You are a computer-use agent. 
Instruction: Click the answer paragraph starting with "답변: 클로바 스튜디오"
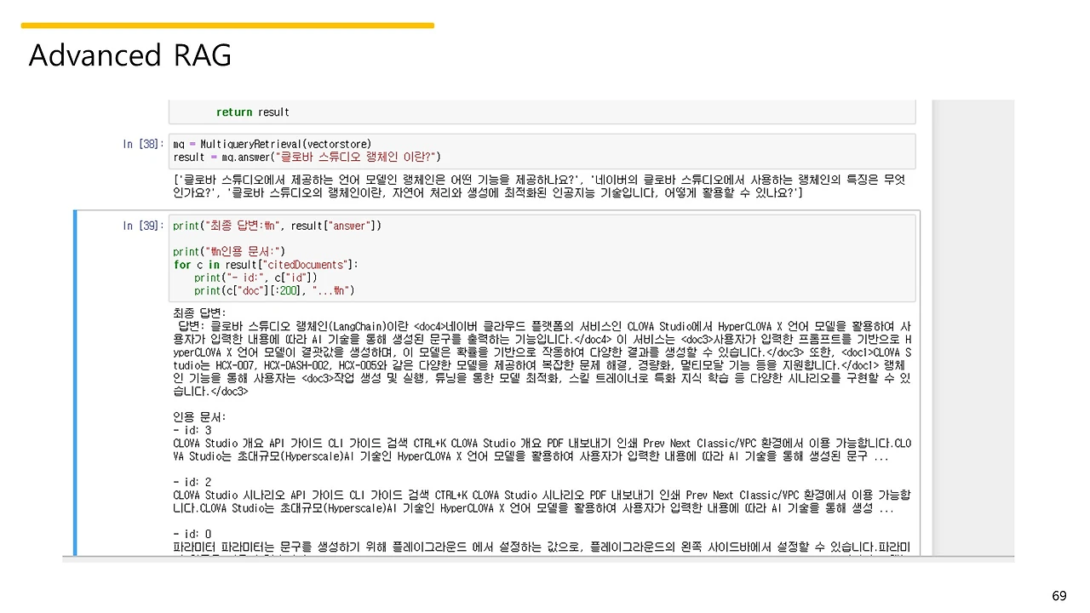(x=542, y=359)
